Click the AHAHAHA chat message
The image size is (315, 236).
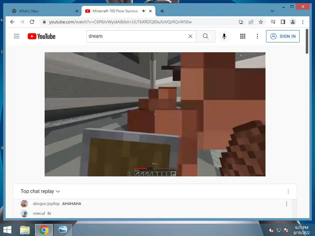pyautogui.click(x=71, y=203)
